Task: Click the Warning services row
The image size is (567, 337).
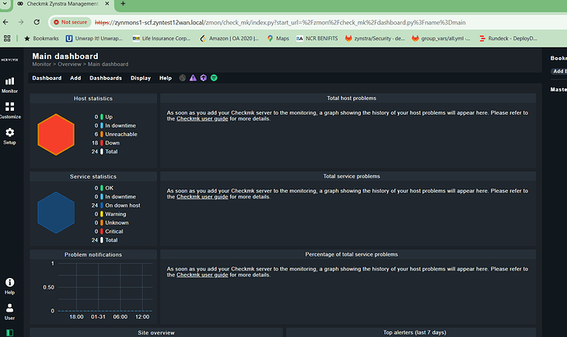Action: pyautogui.click(x=110, y=214)
